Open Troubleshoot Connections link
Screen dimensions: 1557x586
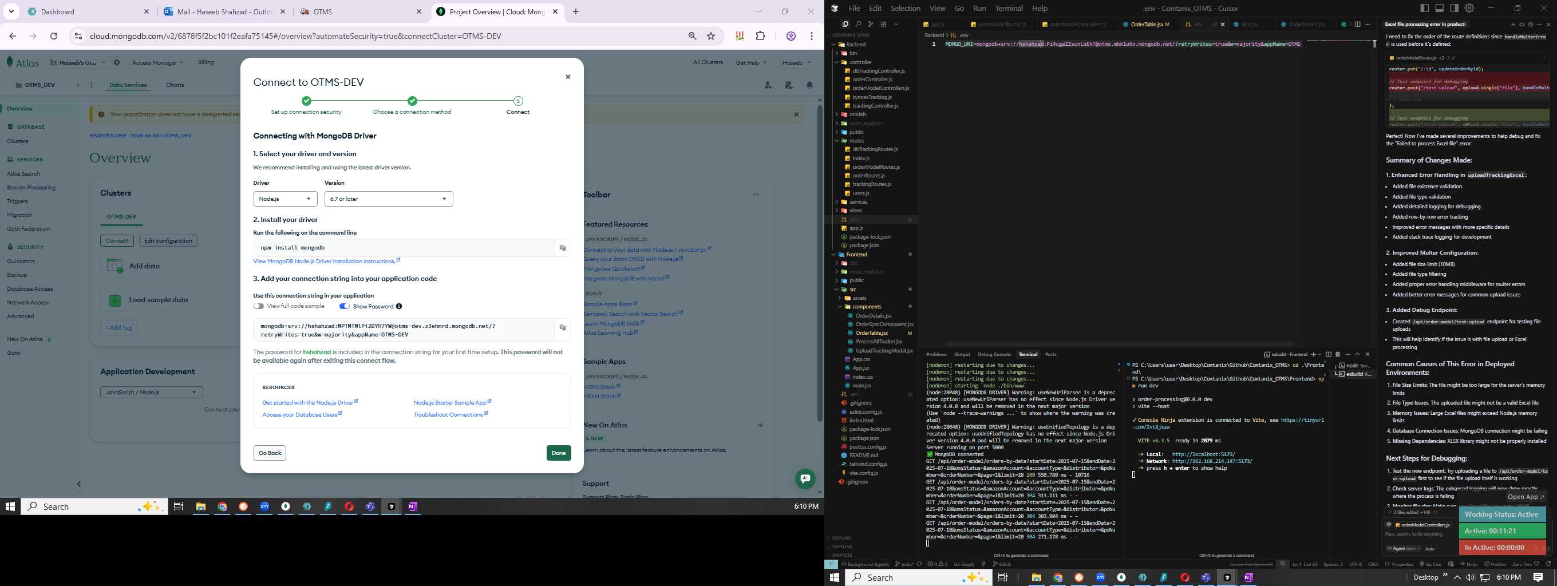[450, 414]
